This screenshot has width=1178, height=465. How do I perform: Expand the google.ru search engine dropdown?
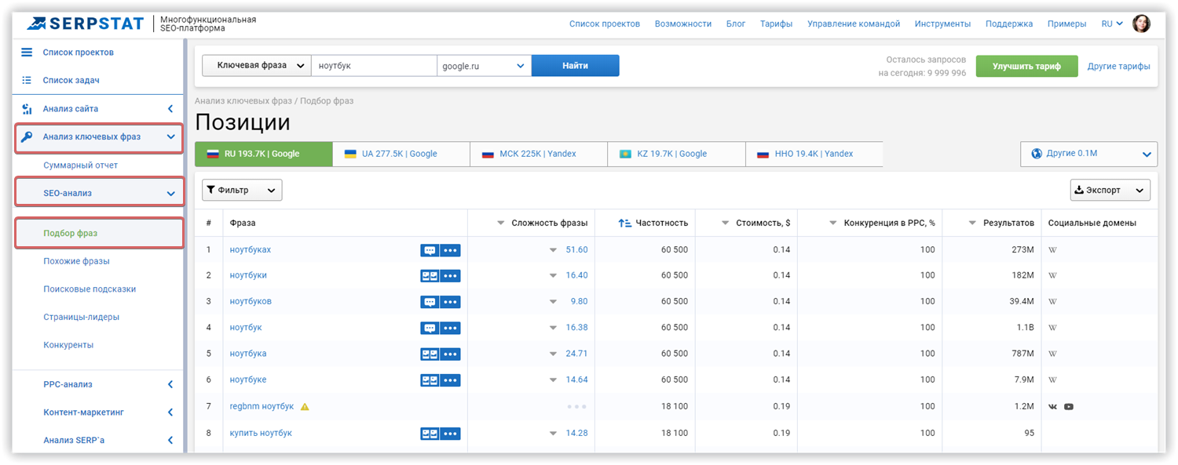point(484,66)
